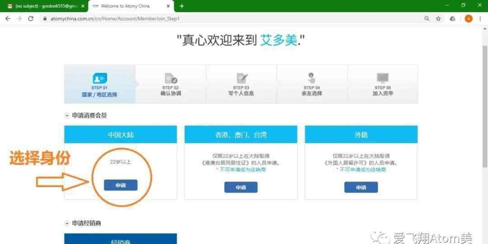Click the STEP 01 ID card icon

click(x=99, y=78)
